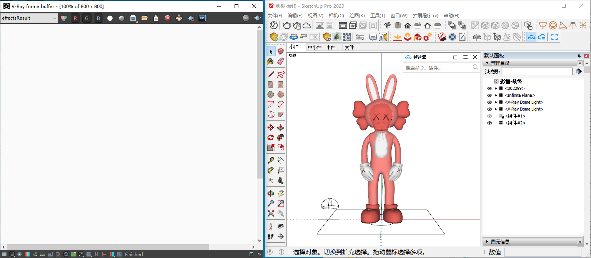Select the 大件 tab
Image resolution: width=591 pixels, height=258 pixels.
[349, 47]
